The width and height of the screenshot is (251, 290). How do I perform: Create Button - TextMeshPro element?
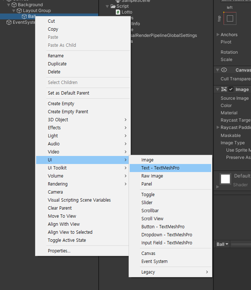click(170, 227)
